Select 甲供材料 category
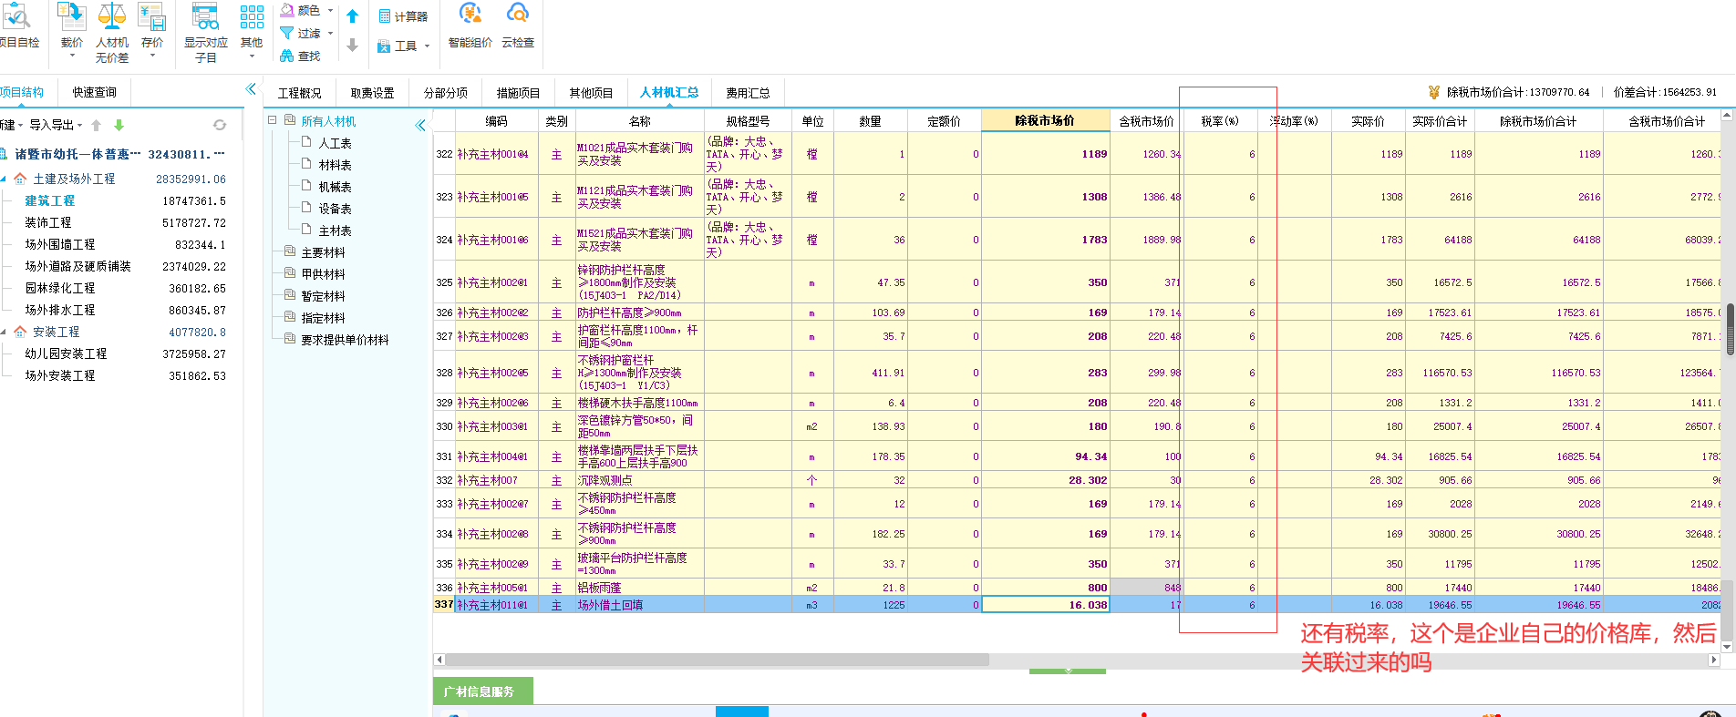This screenshot has width=1736, height=717. [324, 273]
